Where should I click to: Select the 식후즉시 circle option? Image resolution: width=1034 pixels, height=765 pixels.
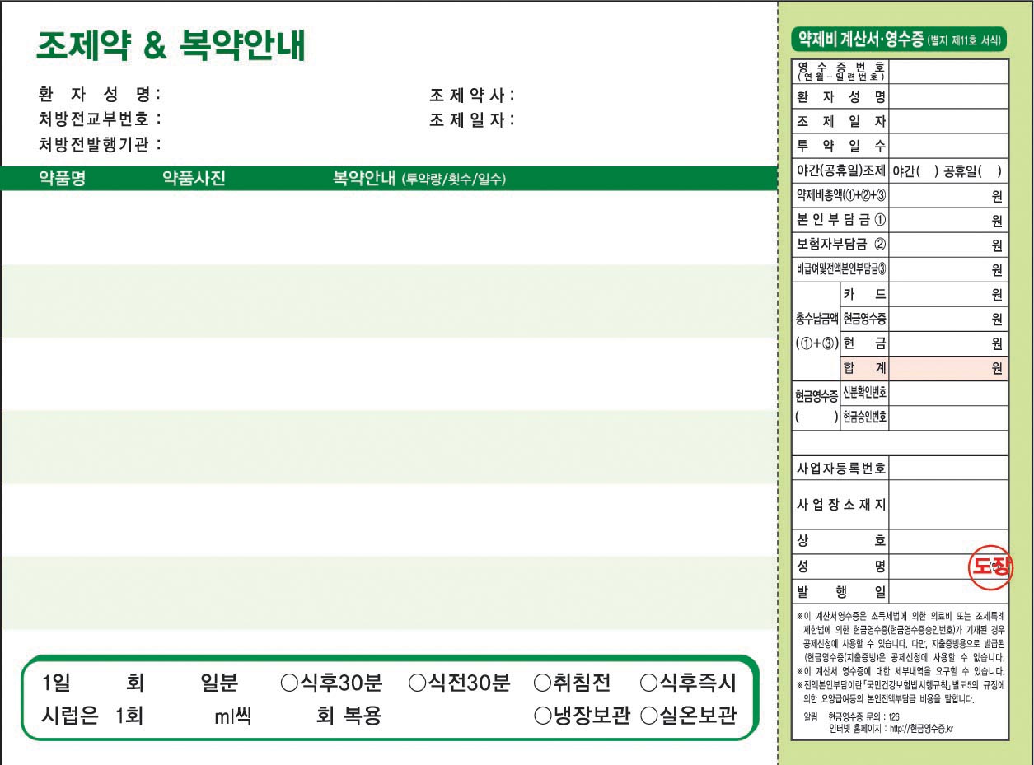(648, 683)
